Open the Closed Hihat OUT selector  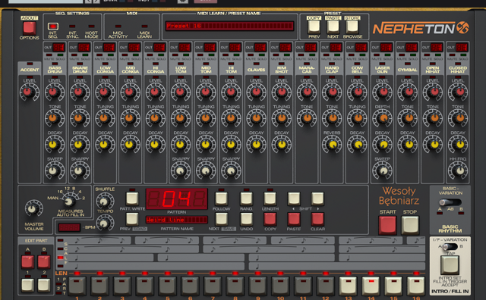(462, 47)
